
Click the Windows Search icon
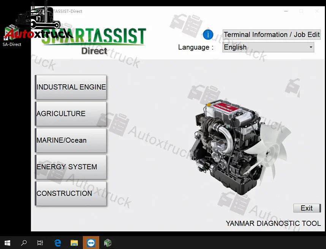(23, 243)
